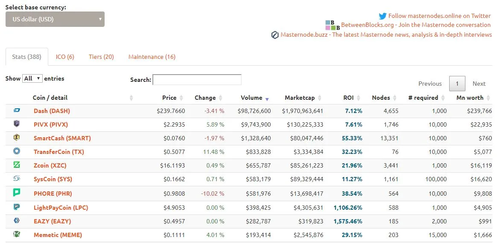Open the Memetic (MEME) coin link
The image size is (500, 243).
58,235
